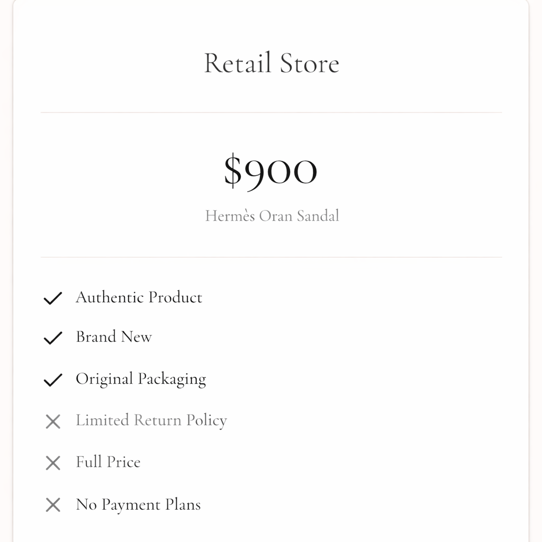Click the No Payment Plans text
The width and height of the screenshot is (542, 542).
coord(138,504)
